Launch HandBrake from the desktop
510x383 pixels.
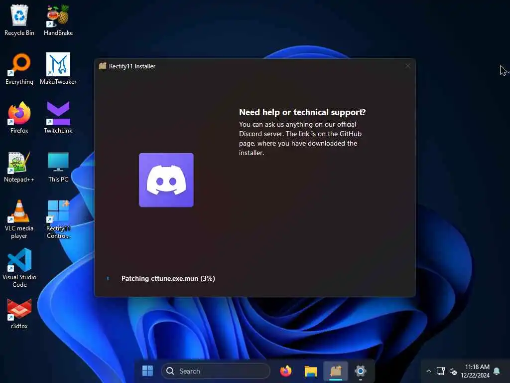(x=58, y=20)
